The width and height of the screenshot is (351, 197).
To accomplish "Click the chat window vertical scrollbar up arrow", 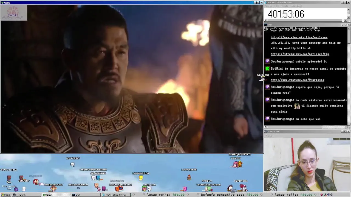I will pyautogui.click(x=349, y=28).
